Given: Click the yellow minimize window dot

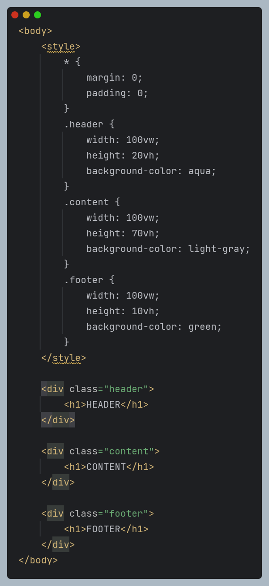Looking at the screenshot, I should pyautogui.click(x=26, y=15).
